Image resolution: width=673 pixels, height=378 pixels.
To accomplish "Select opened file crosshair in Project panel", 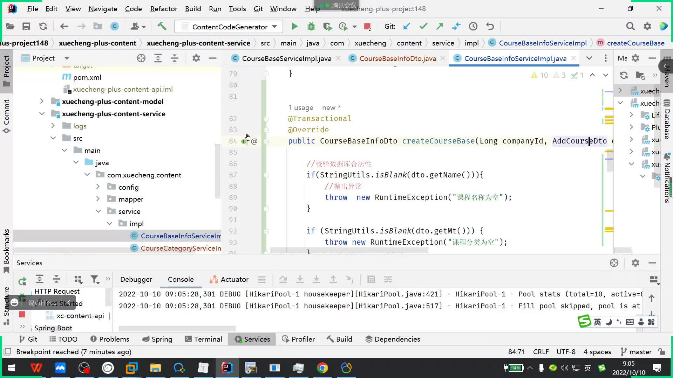I will pos(141,58).
